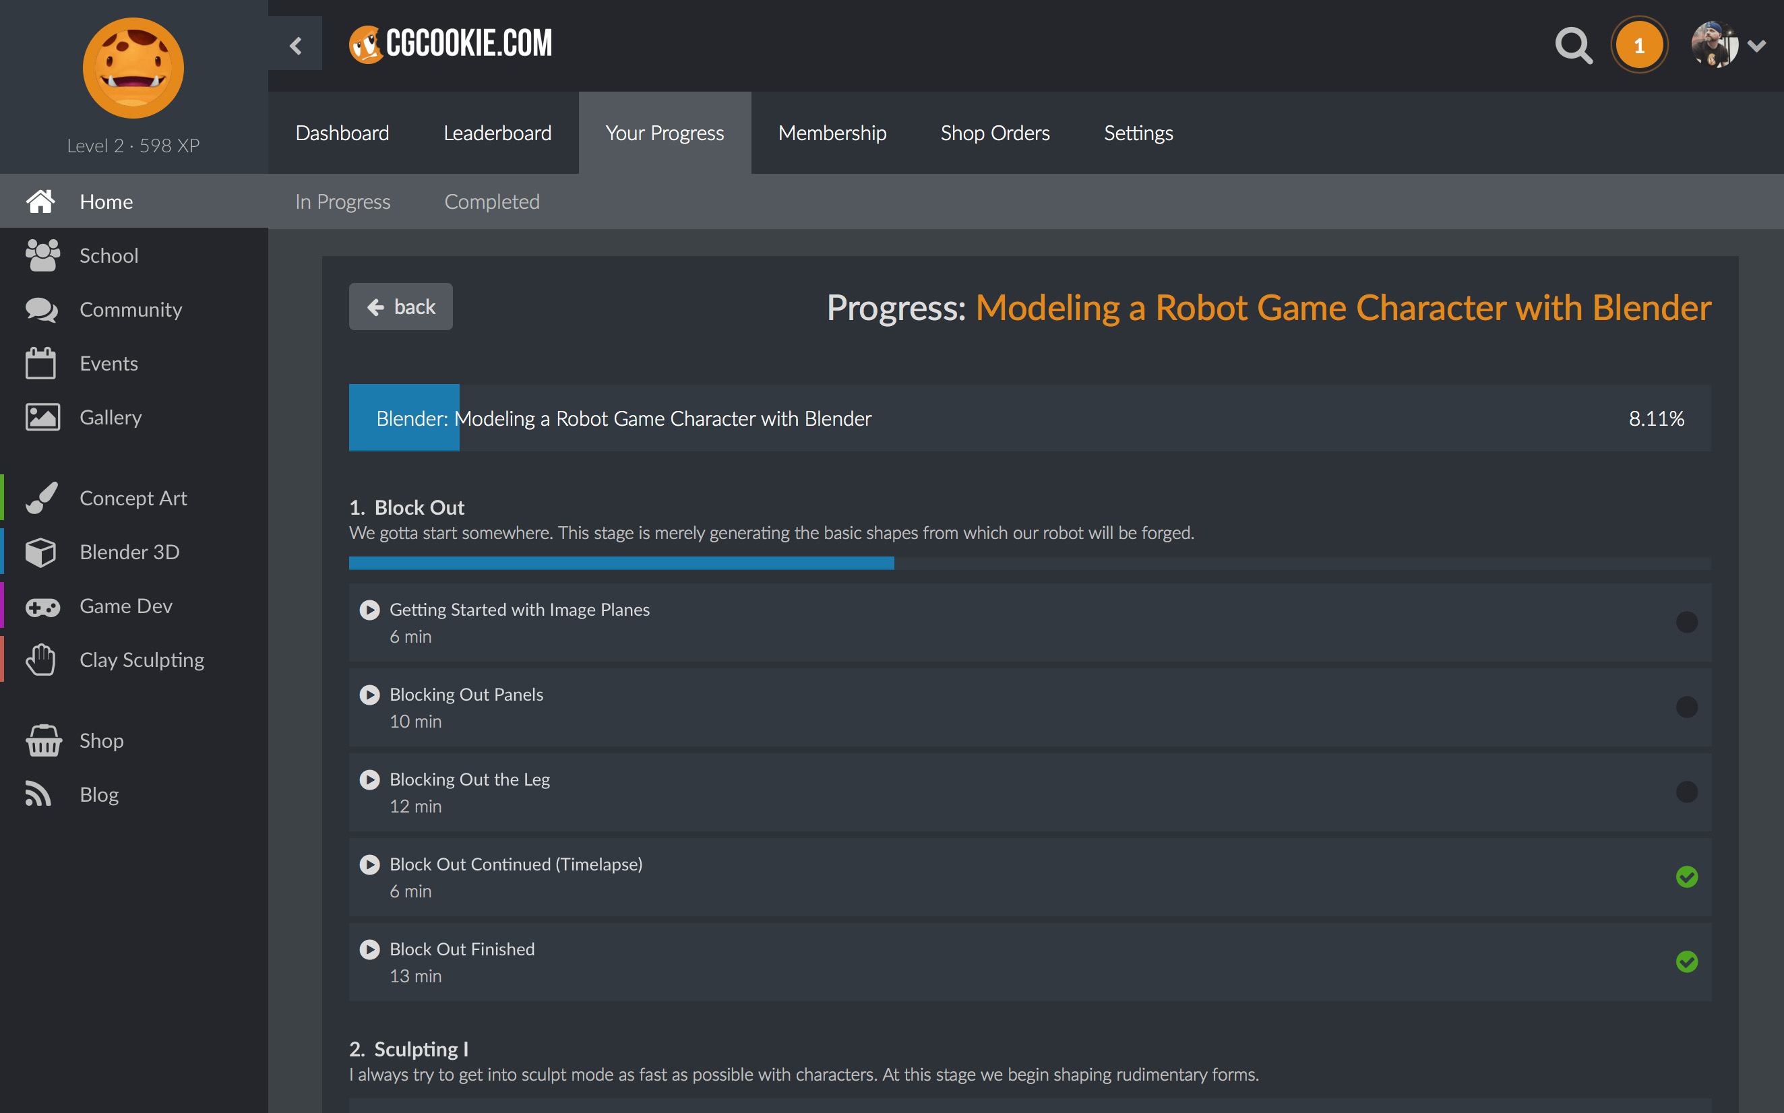
Task: Click the Blog RSS feed icon
Action: point(38,794)
